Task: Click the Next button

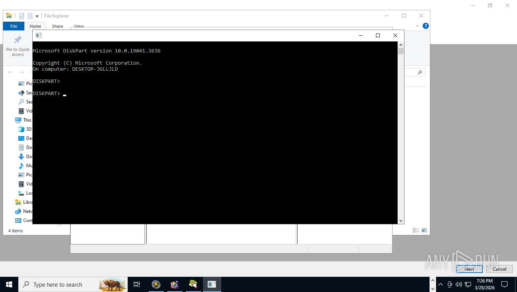Action: pyautogui.click(x=469, y=269)
